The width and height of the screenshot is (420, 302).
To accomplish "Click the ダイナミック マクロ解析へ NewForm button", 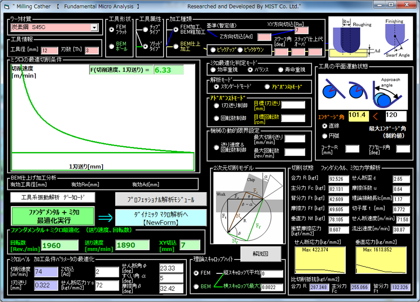I will [x=161, y=218].
